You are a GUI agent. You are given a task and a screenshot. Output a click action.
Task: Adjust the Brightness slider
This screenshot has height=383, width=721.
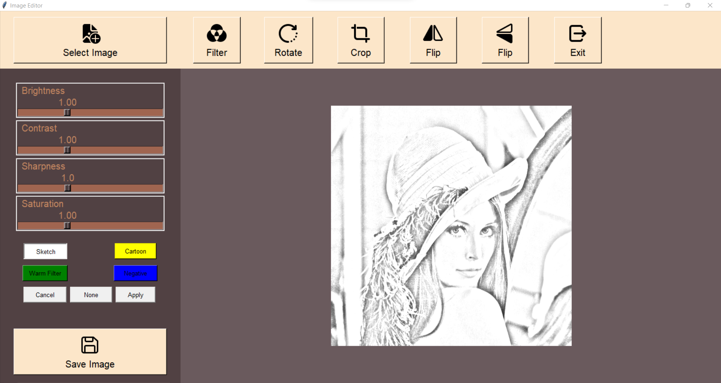coord(67,112)
